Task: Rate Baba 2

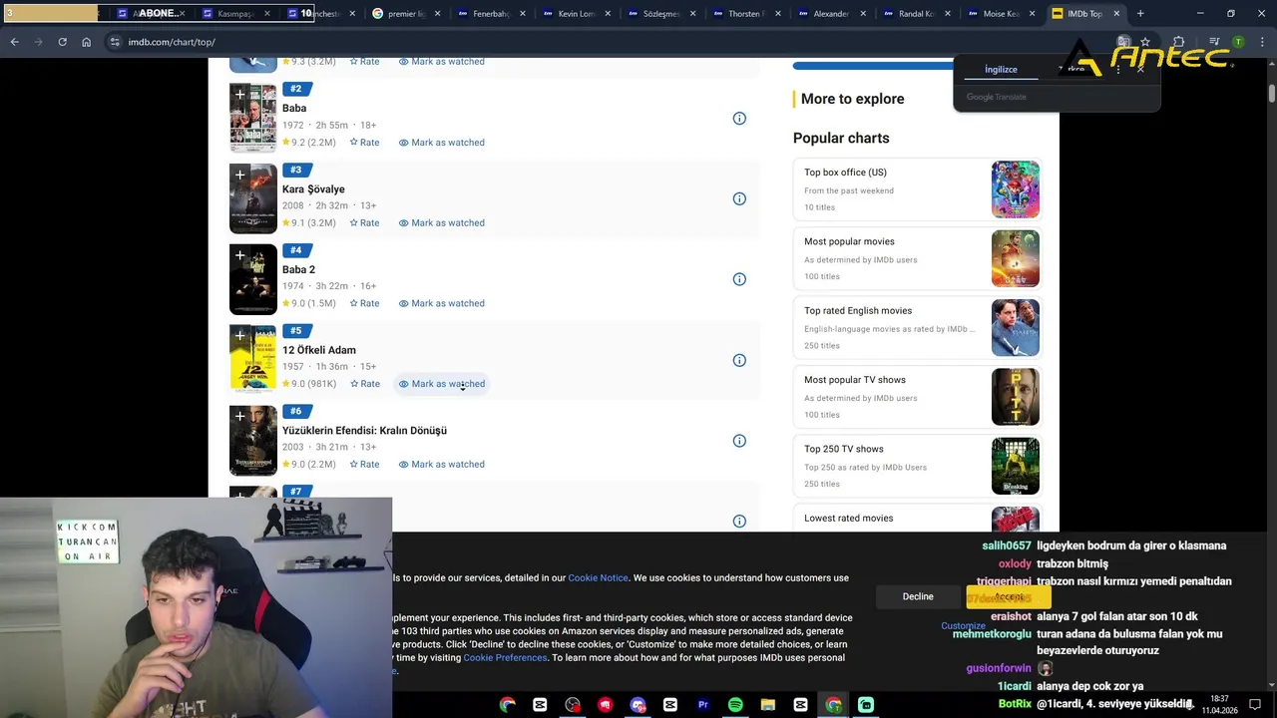Action: coord(364,303)
